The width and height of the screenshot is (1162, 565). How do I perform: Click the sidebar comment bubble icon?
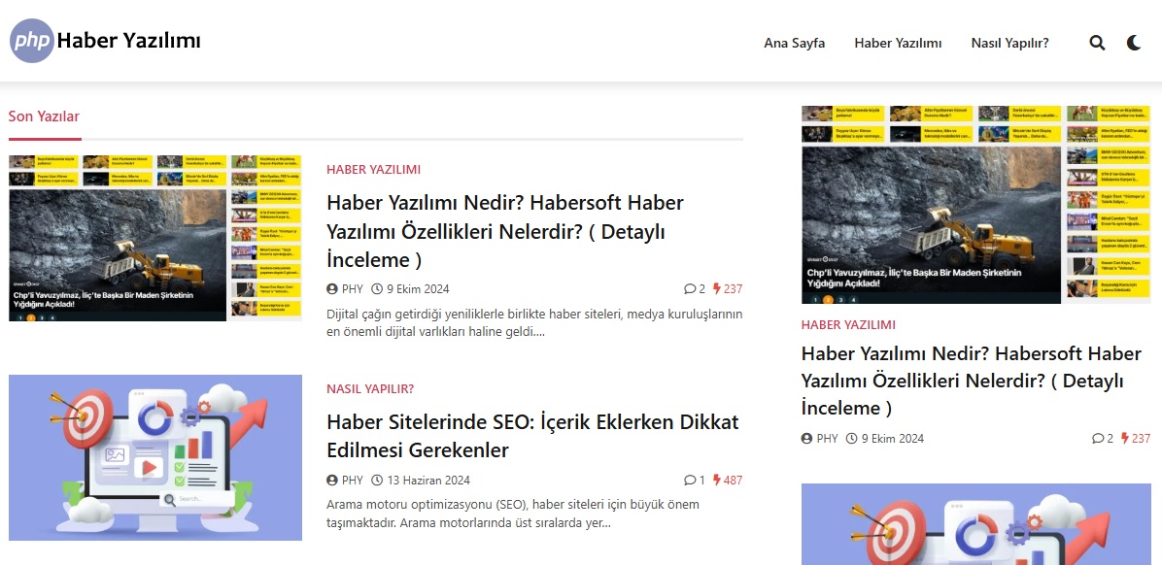(x=1098, y=439)
